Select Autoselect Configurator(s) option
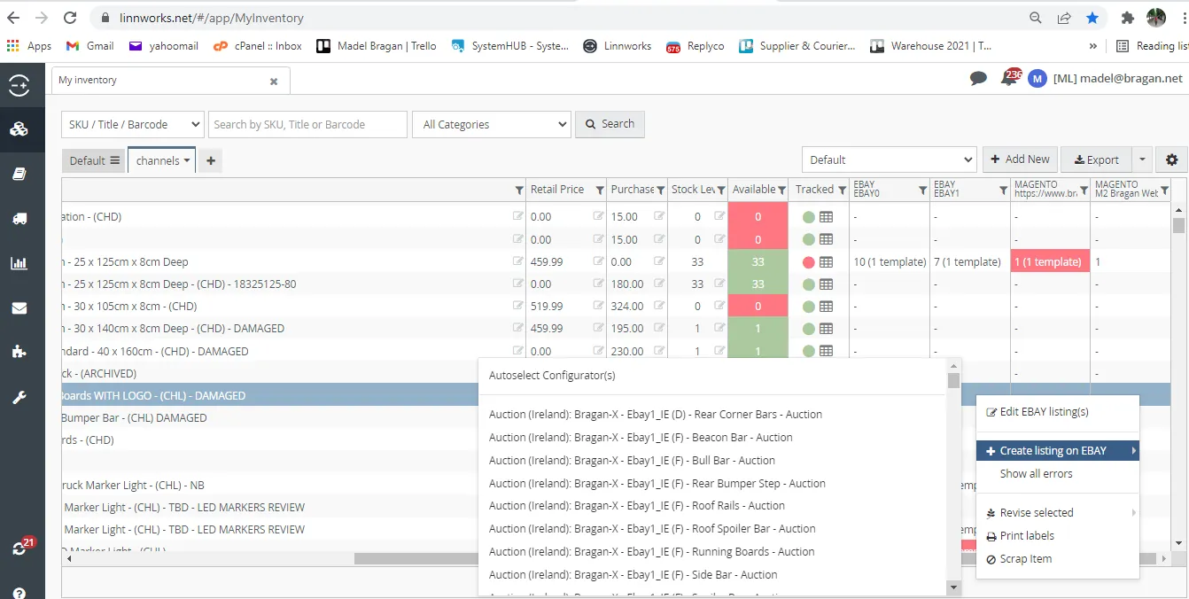Viewport: 1189px width, 599px height. coord(552,376)
